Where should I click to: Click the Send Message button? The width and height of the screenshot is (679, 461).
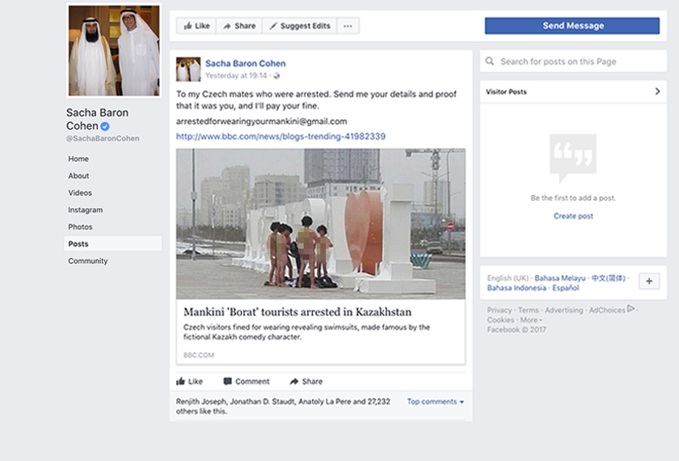pyautogui.click(x=572, y=26)
